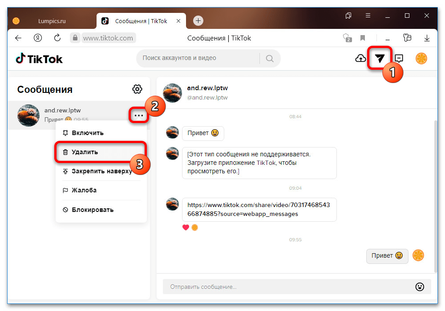
Task: Click the chat scrollbar
Action: (x=436, y=196)
